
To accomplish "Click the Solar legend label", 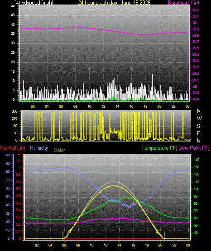I will tap(59, 150).
